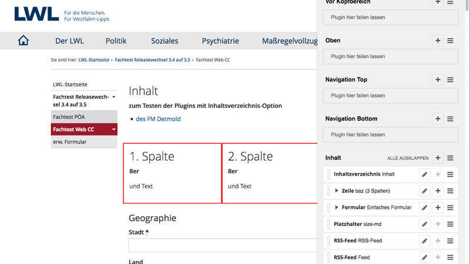Expand Fachtest Releasewechsel sidebar dropdown arrow
The height and width of the screenshot is (264, 470).
click(x=114, y=97)
